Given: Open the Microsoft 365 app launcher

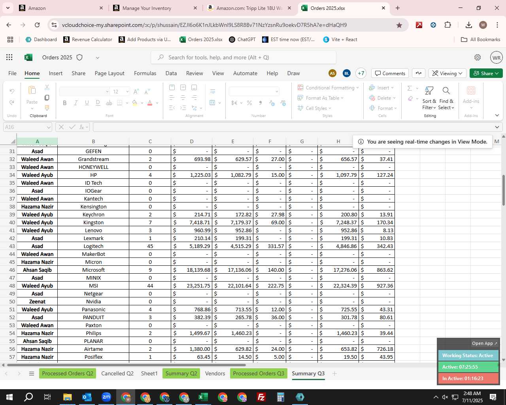Looking at the screenshot, I should tap(9, 57).
